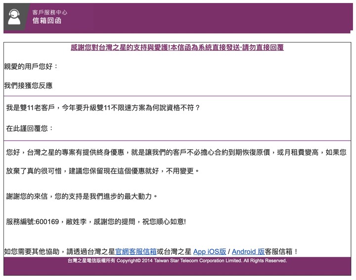The height and width of the screenshot is (280, 356).
Task: Open the 官網客服信箱 link
Action: 136,251
